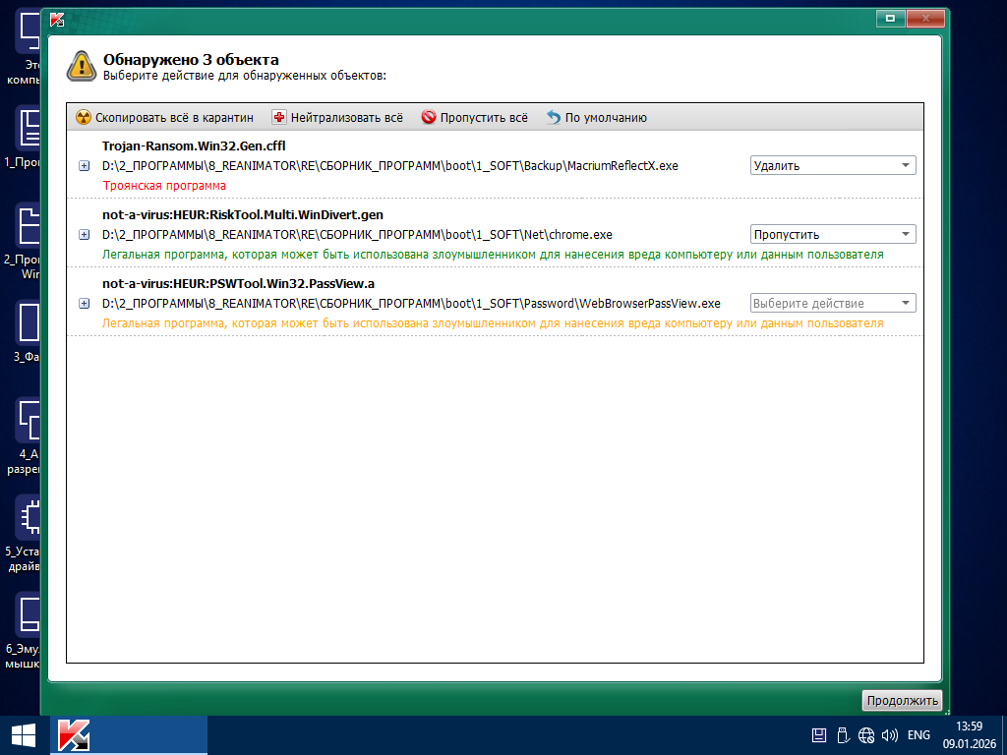This screenshot has width=1007, height=755.
Task: Expand the PSWTool PassView entry details
Action: point(84,304)
